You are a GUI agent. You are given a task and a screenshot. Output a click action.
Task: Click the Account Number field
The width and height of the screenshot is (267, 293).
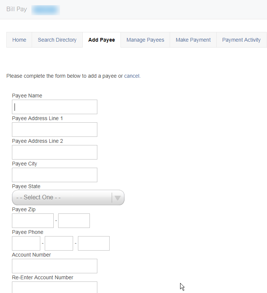(x=54, y=266)
